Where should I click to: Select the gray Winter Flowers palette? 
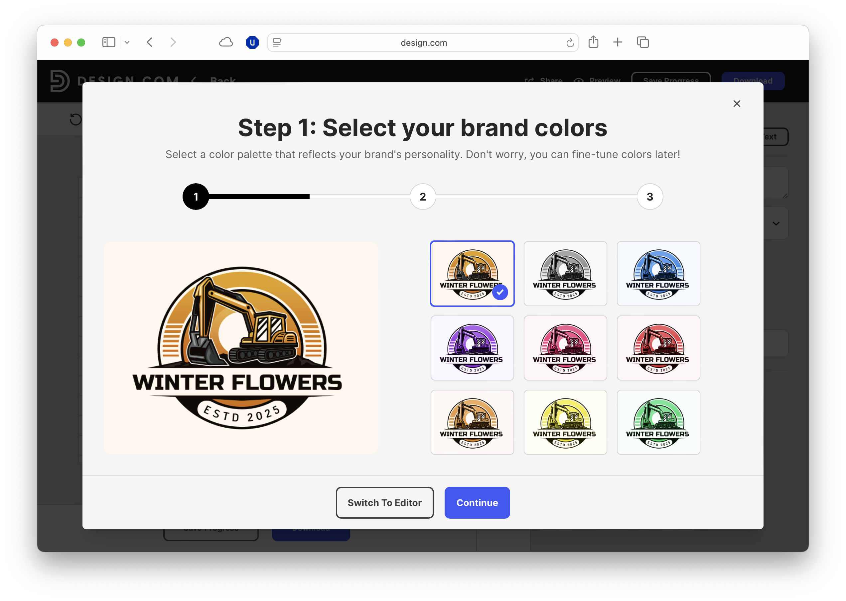click(x=565, y=274)
